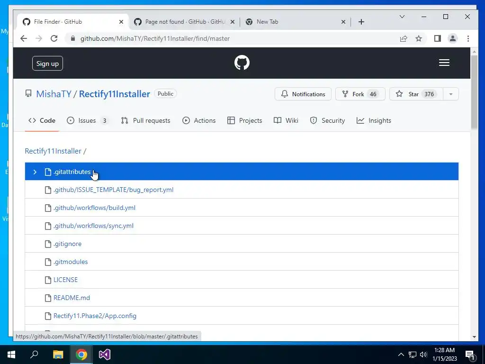Viewport: 485px width, 364px height.
Task: Bookmark this page with star icon
Action: click(x=419, y=39)
